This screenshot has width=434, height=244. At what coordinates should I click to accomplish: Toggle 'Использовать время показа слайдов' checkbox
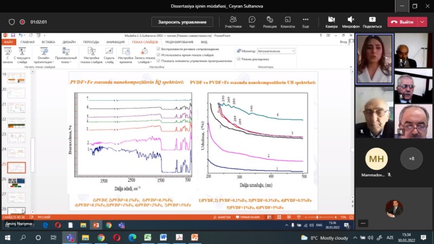[x=158, y=55]
